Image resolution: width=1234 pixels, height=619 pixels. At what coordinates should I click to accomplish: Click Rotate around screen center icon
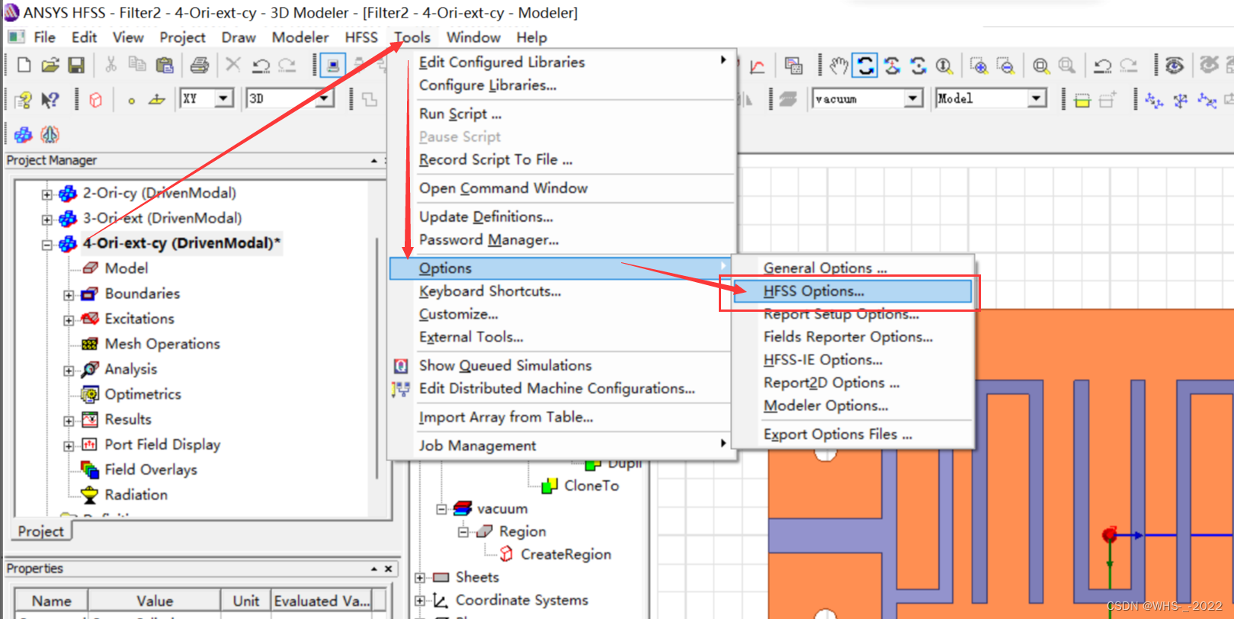918,66
